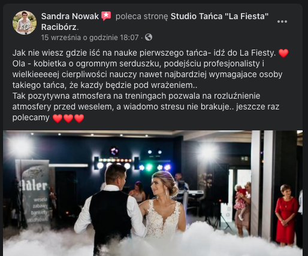The height and width of the screenshot is (256, 308).
Task: Open the Studio Tańca "La Fiesta" page link
Action: click(x=219, y=16)
